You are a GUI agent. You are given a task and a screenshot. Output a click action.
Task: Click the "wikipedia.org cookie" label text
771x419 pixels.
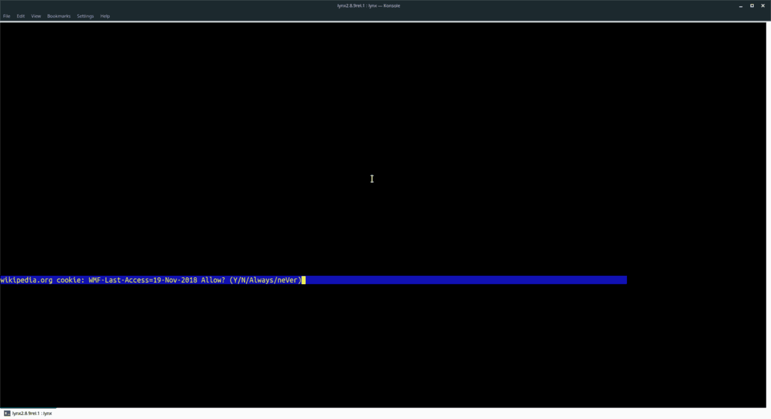coord(39,280)
